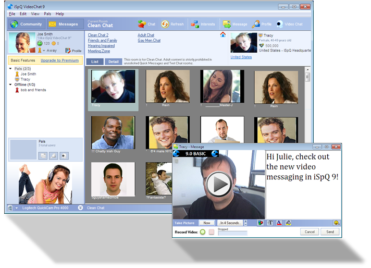
Task: Refresh the room list
Action: click(172, 24)
